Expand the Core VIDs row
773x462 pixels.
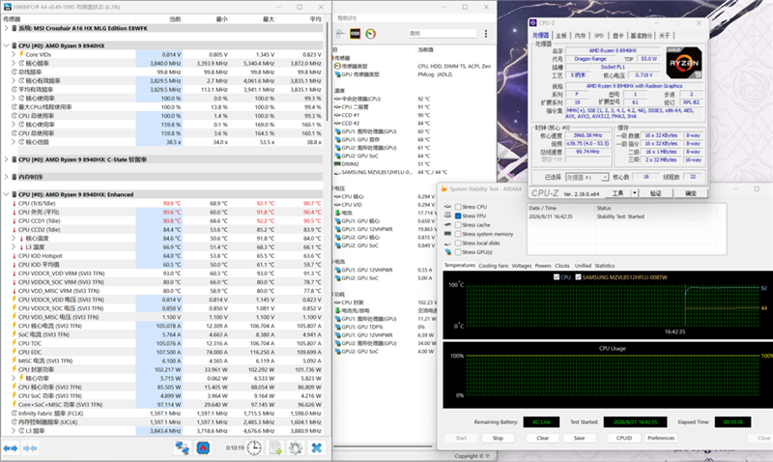14,54
